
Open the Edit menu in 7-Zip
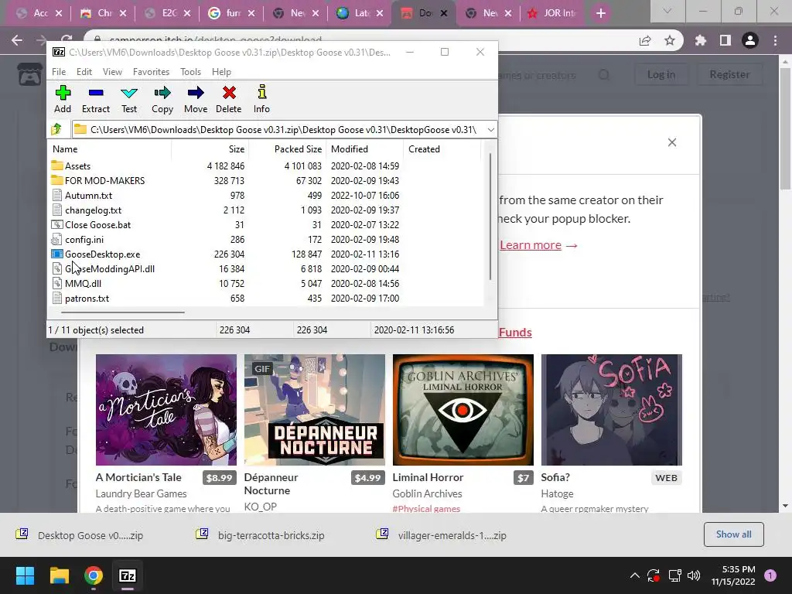coord(84,72)
